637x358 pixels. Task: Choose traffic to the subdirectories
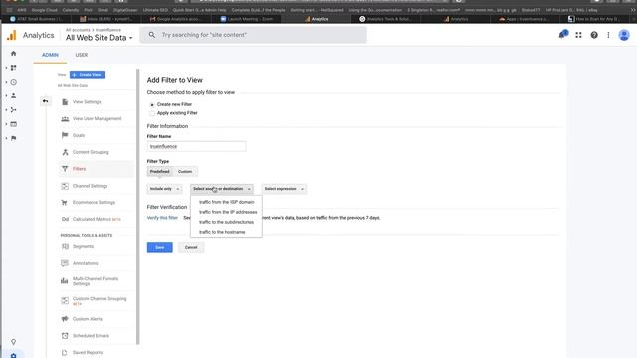(226, 222)
